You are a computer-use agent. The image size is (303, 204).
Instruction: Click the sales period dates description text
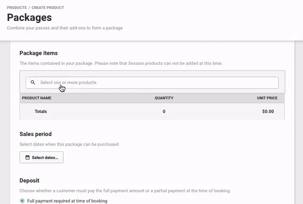(x=69, y=144)
